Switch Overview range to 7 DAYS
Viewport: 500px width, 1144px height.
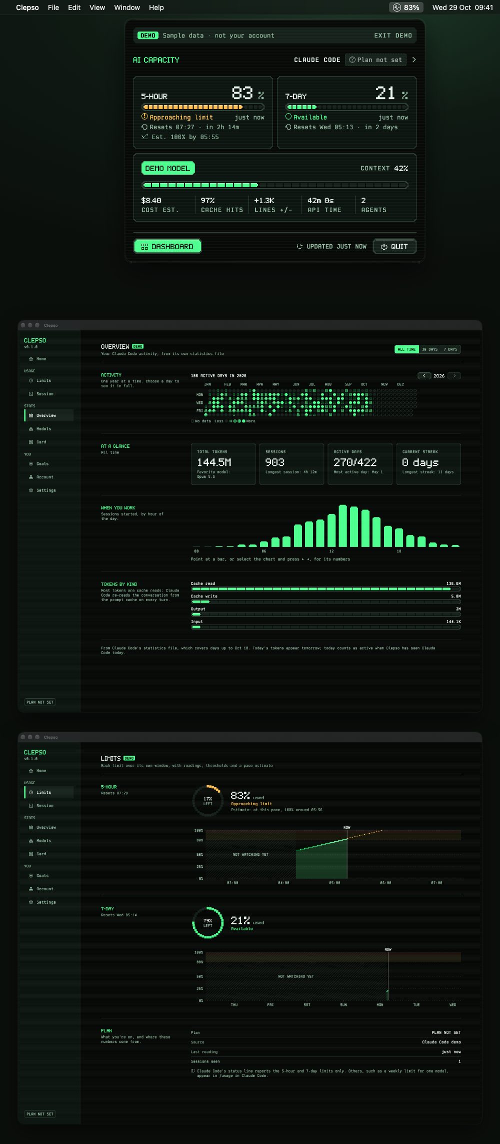pos(450,349)
